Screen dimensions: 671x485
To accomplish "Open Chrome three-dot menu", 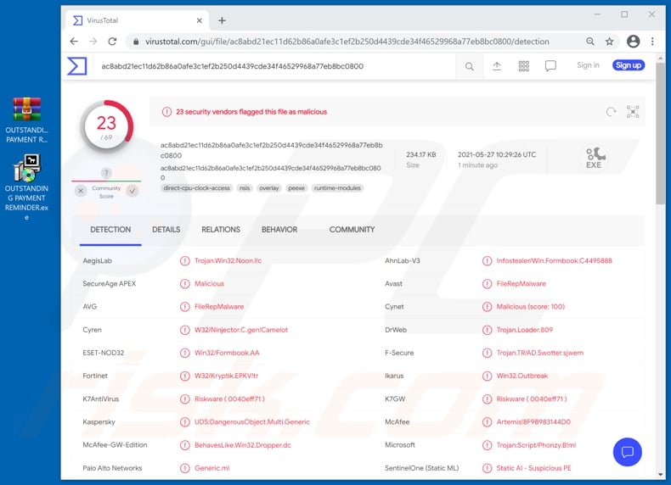I will (652, 42).
